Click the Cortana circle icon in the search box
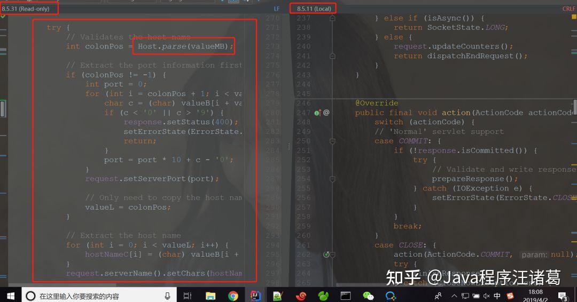Screen dimensions: 577x302 (x=30, y=296)
